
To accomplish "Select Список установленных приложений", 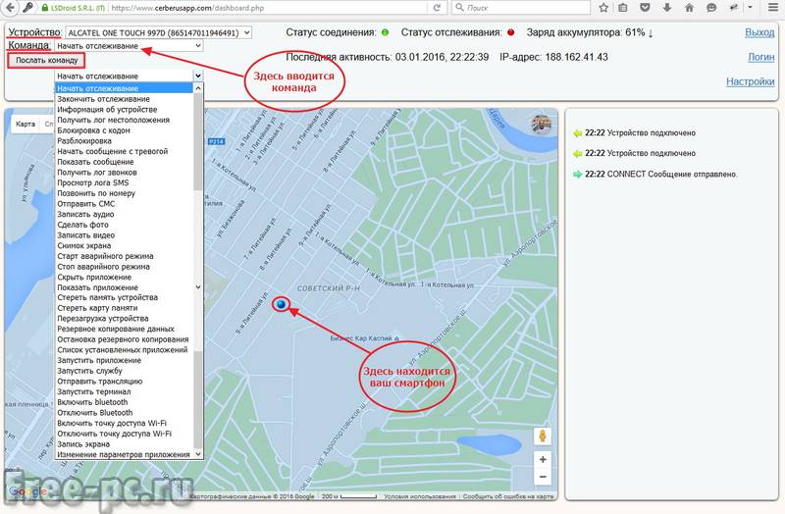I will click(x=124, y=350).
